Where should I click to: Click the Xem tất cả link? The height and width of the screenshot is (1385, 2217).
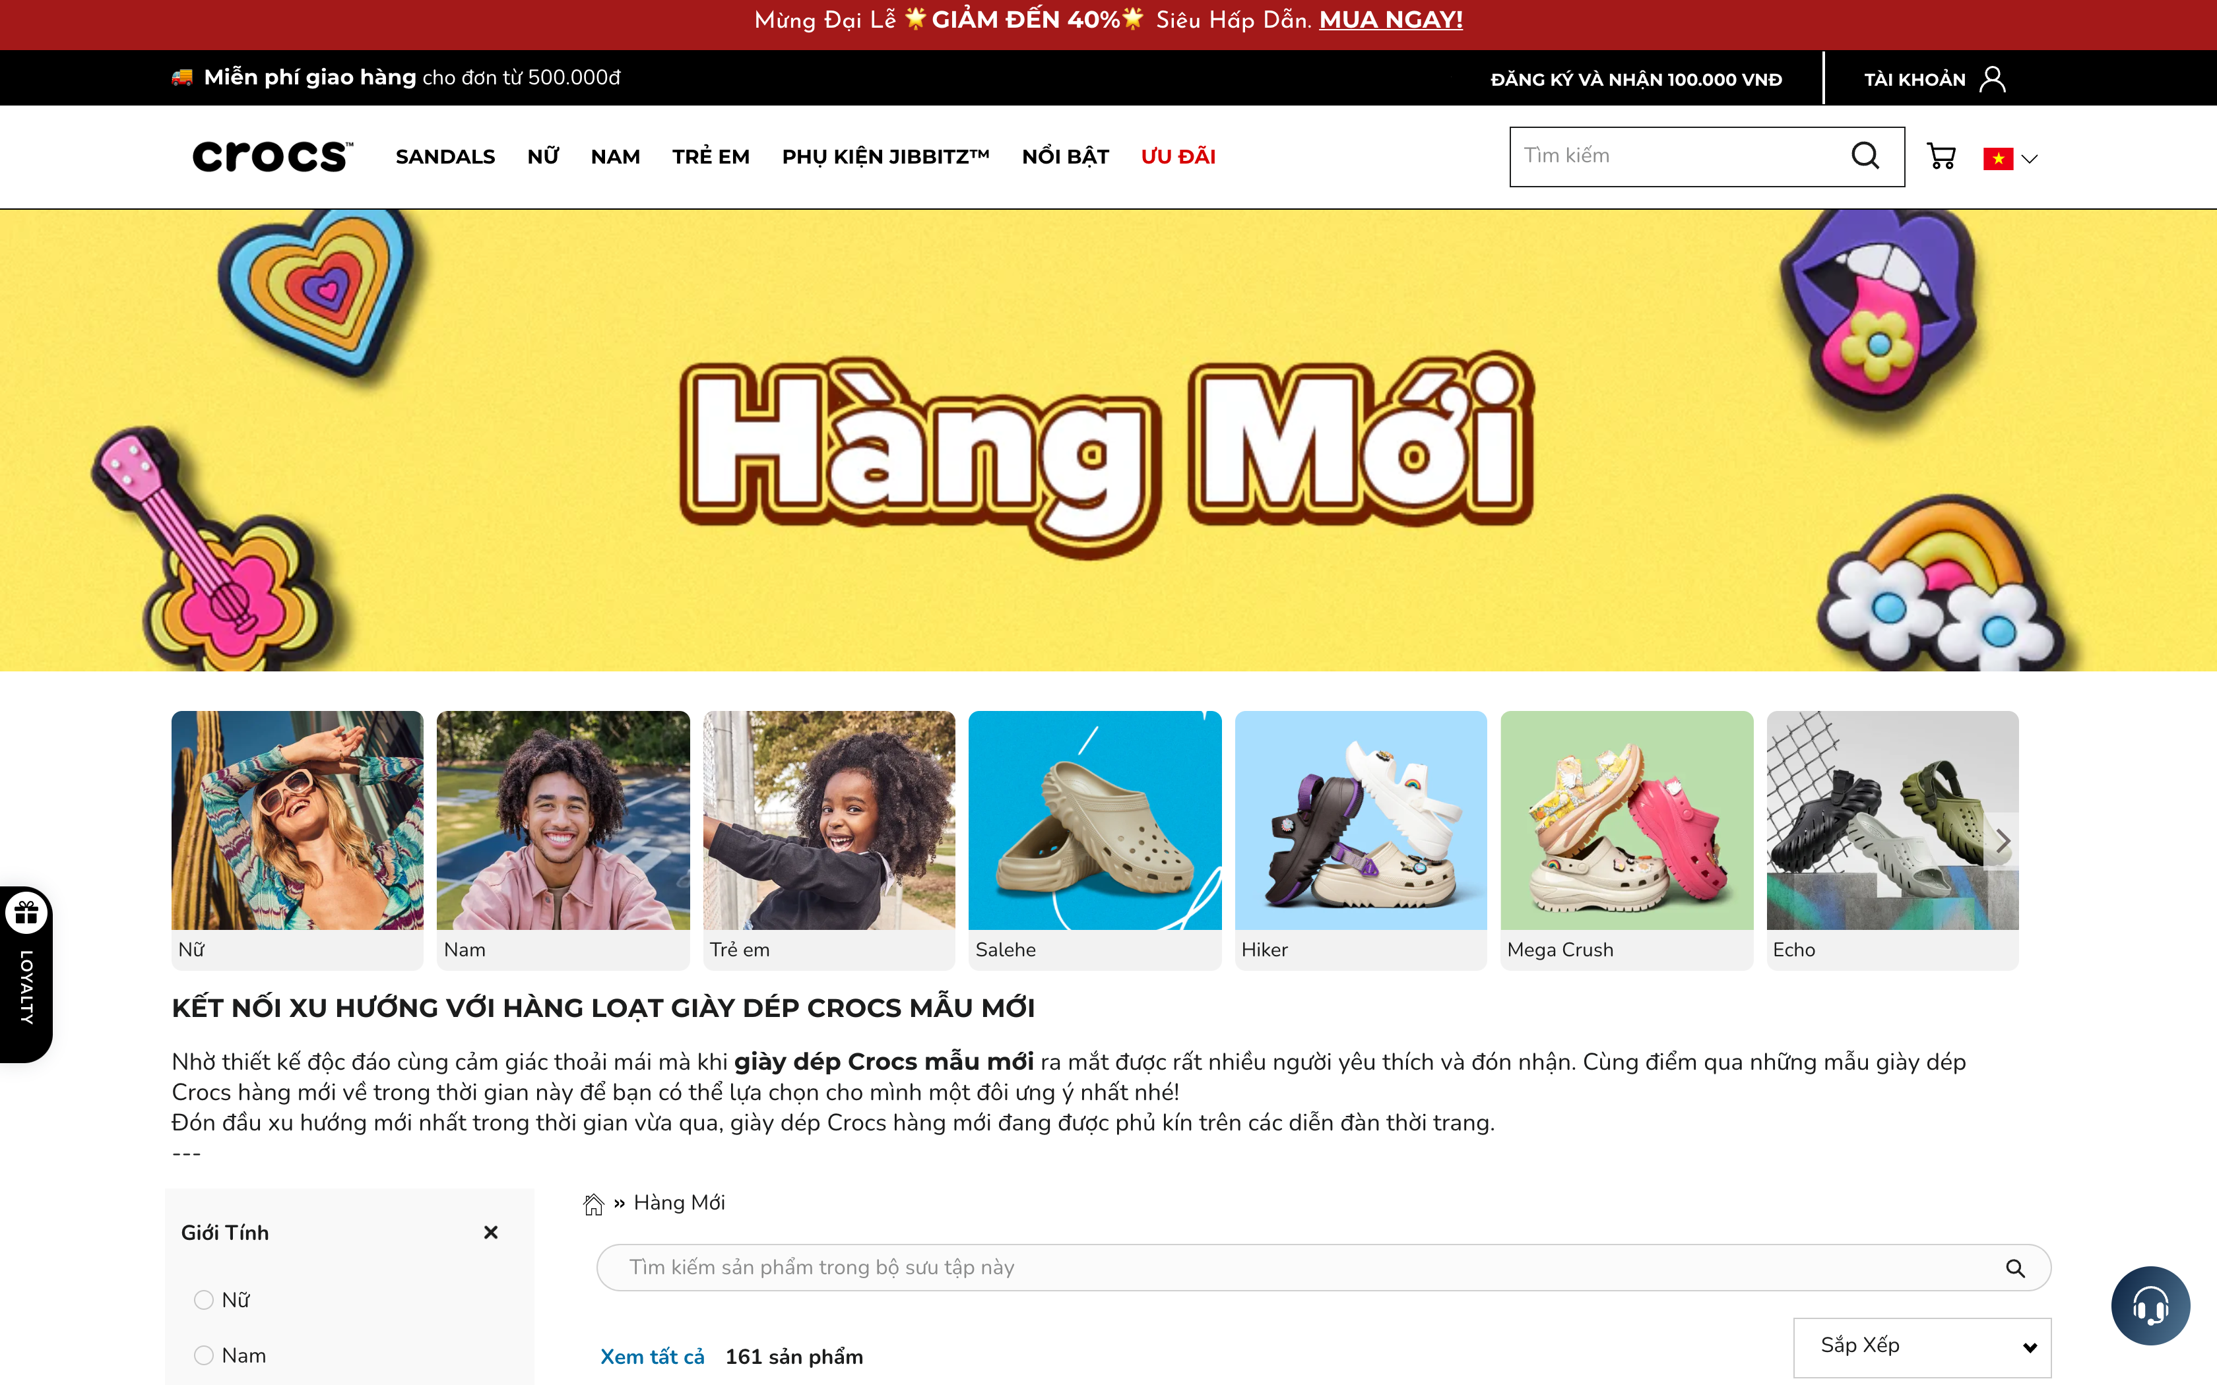(653, 1357)
